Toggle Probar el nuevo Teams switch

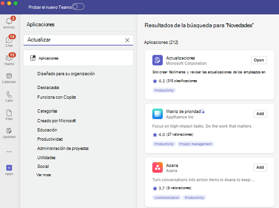(x=78, y=7)
